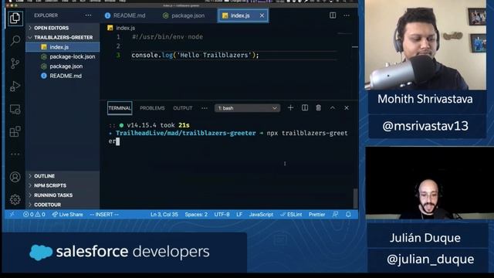Open the Run and Debug view
Viewport: 494px width, 278px height.
click(15, 86)
